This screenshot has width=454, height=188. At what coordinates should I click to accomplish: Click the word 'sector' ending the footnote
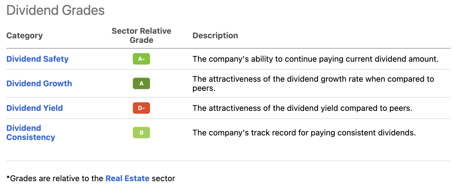point(163,178)
